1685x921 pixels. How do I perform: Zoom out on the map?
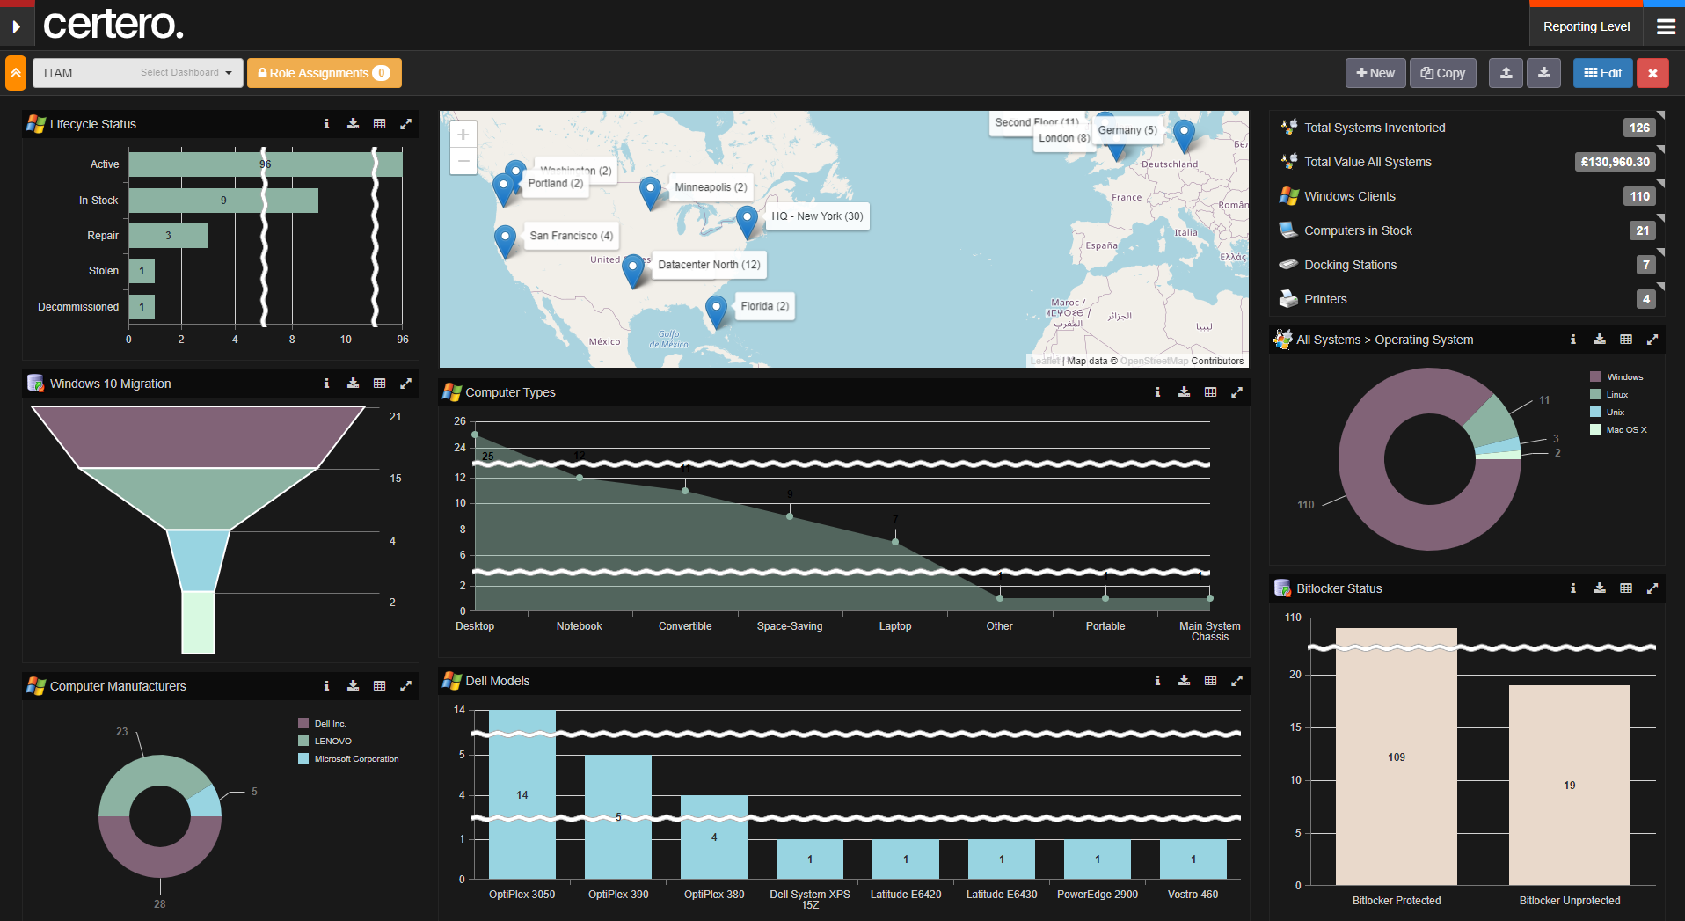point(463,161)
